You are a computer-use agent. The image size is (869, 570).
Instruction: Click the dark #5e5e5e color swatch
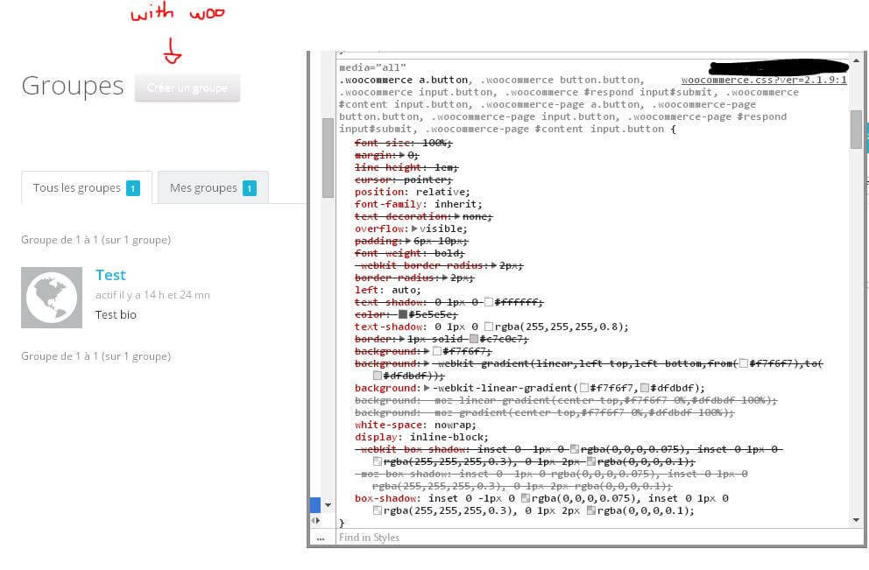404,314
